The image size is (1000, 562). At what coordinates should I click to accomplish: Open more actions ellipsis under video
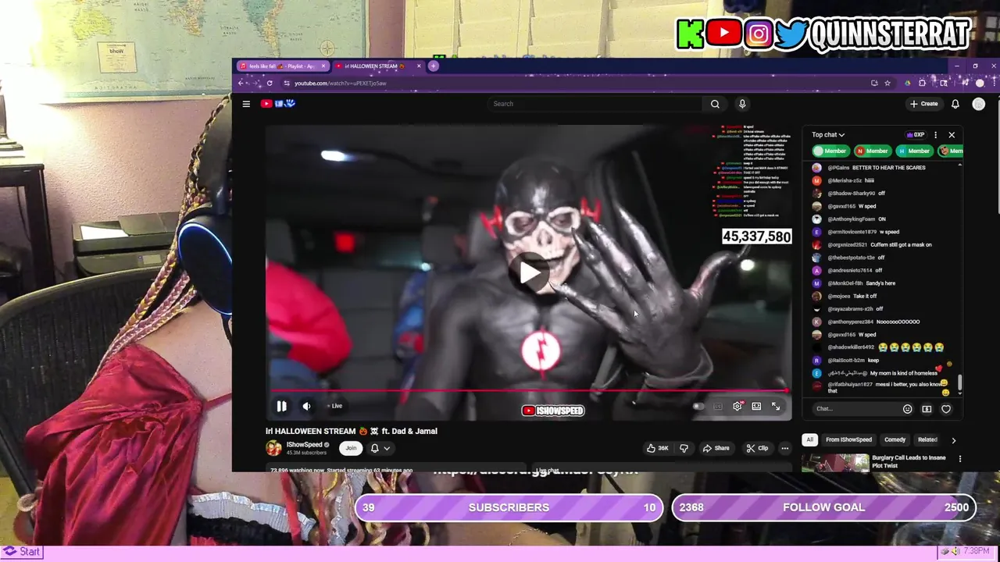[784, 448]
